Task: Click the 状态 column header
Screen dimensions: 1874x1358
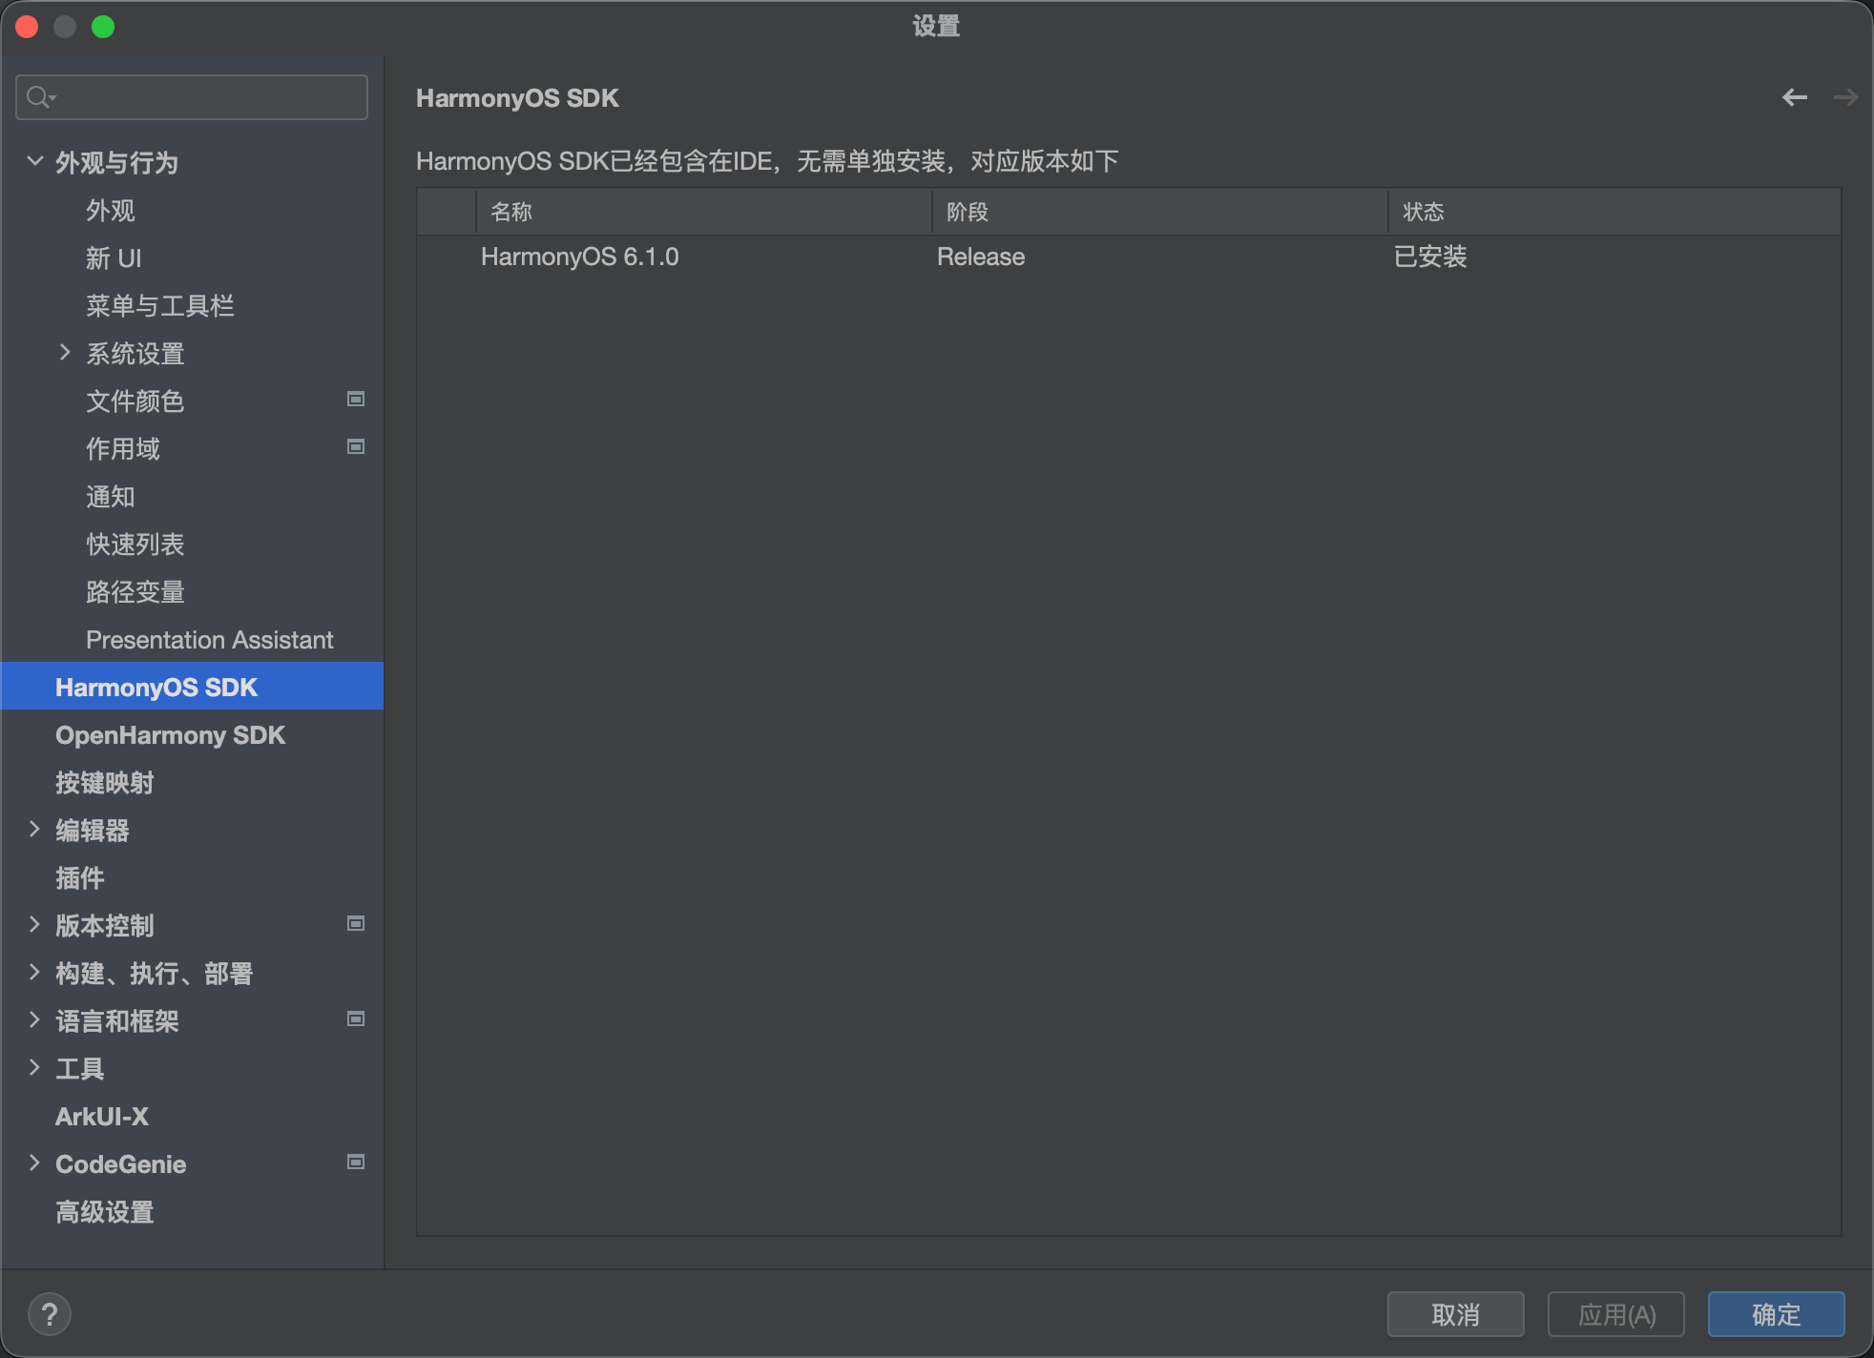Action: click(1614, 212)
